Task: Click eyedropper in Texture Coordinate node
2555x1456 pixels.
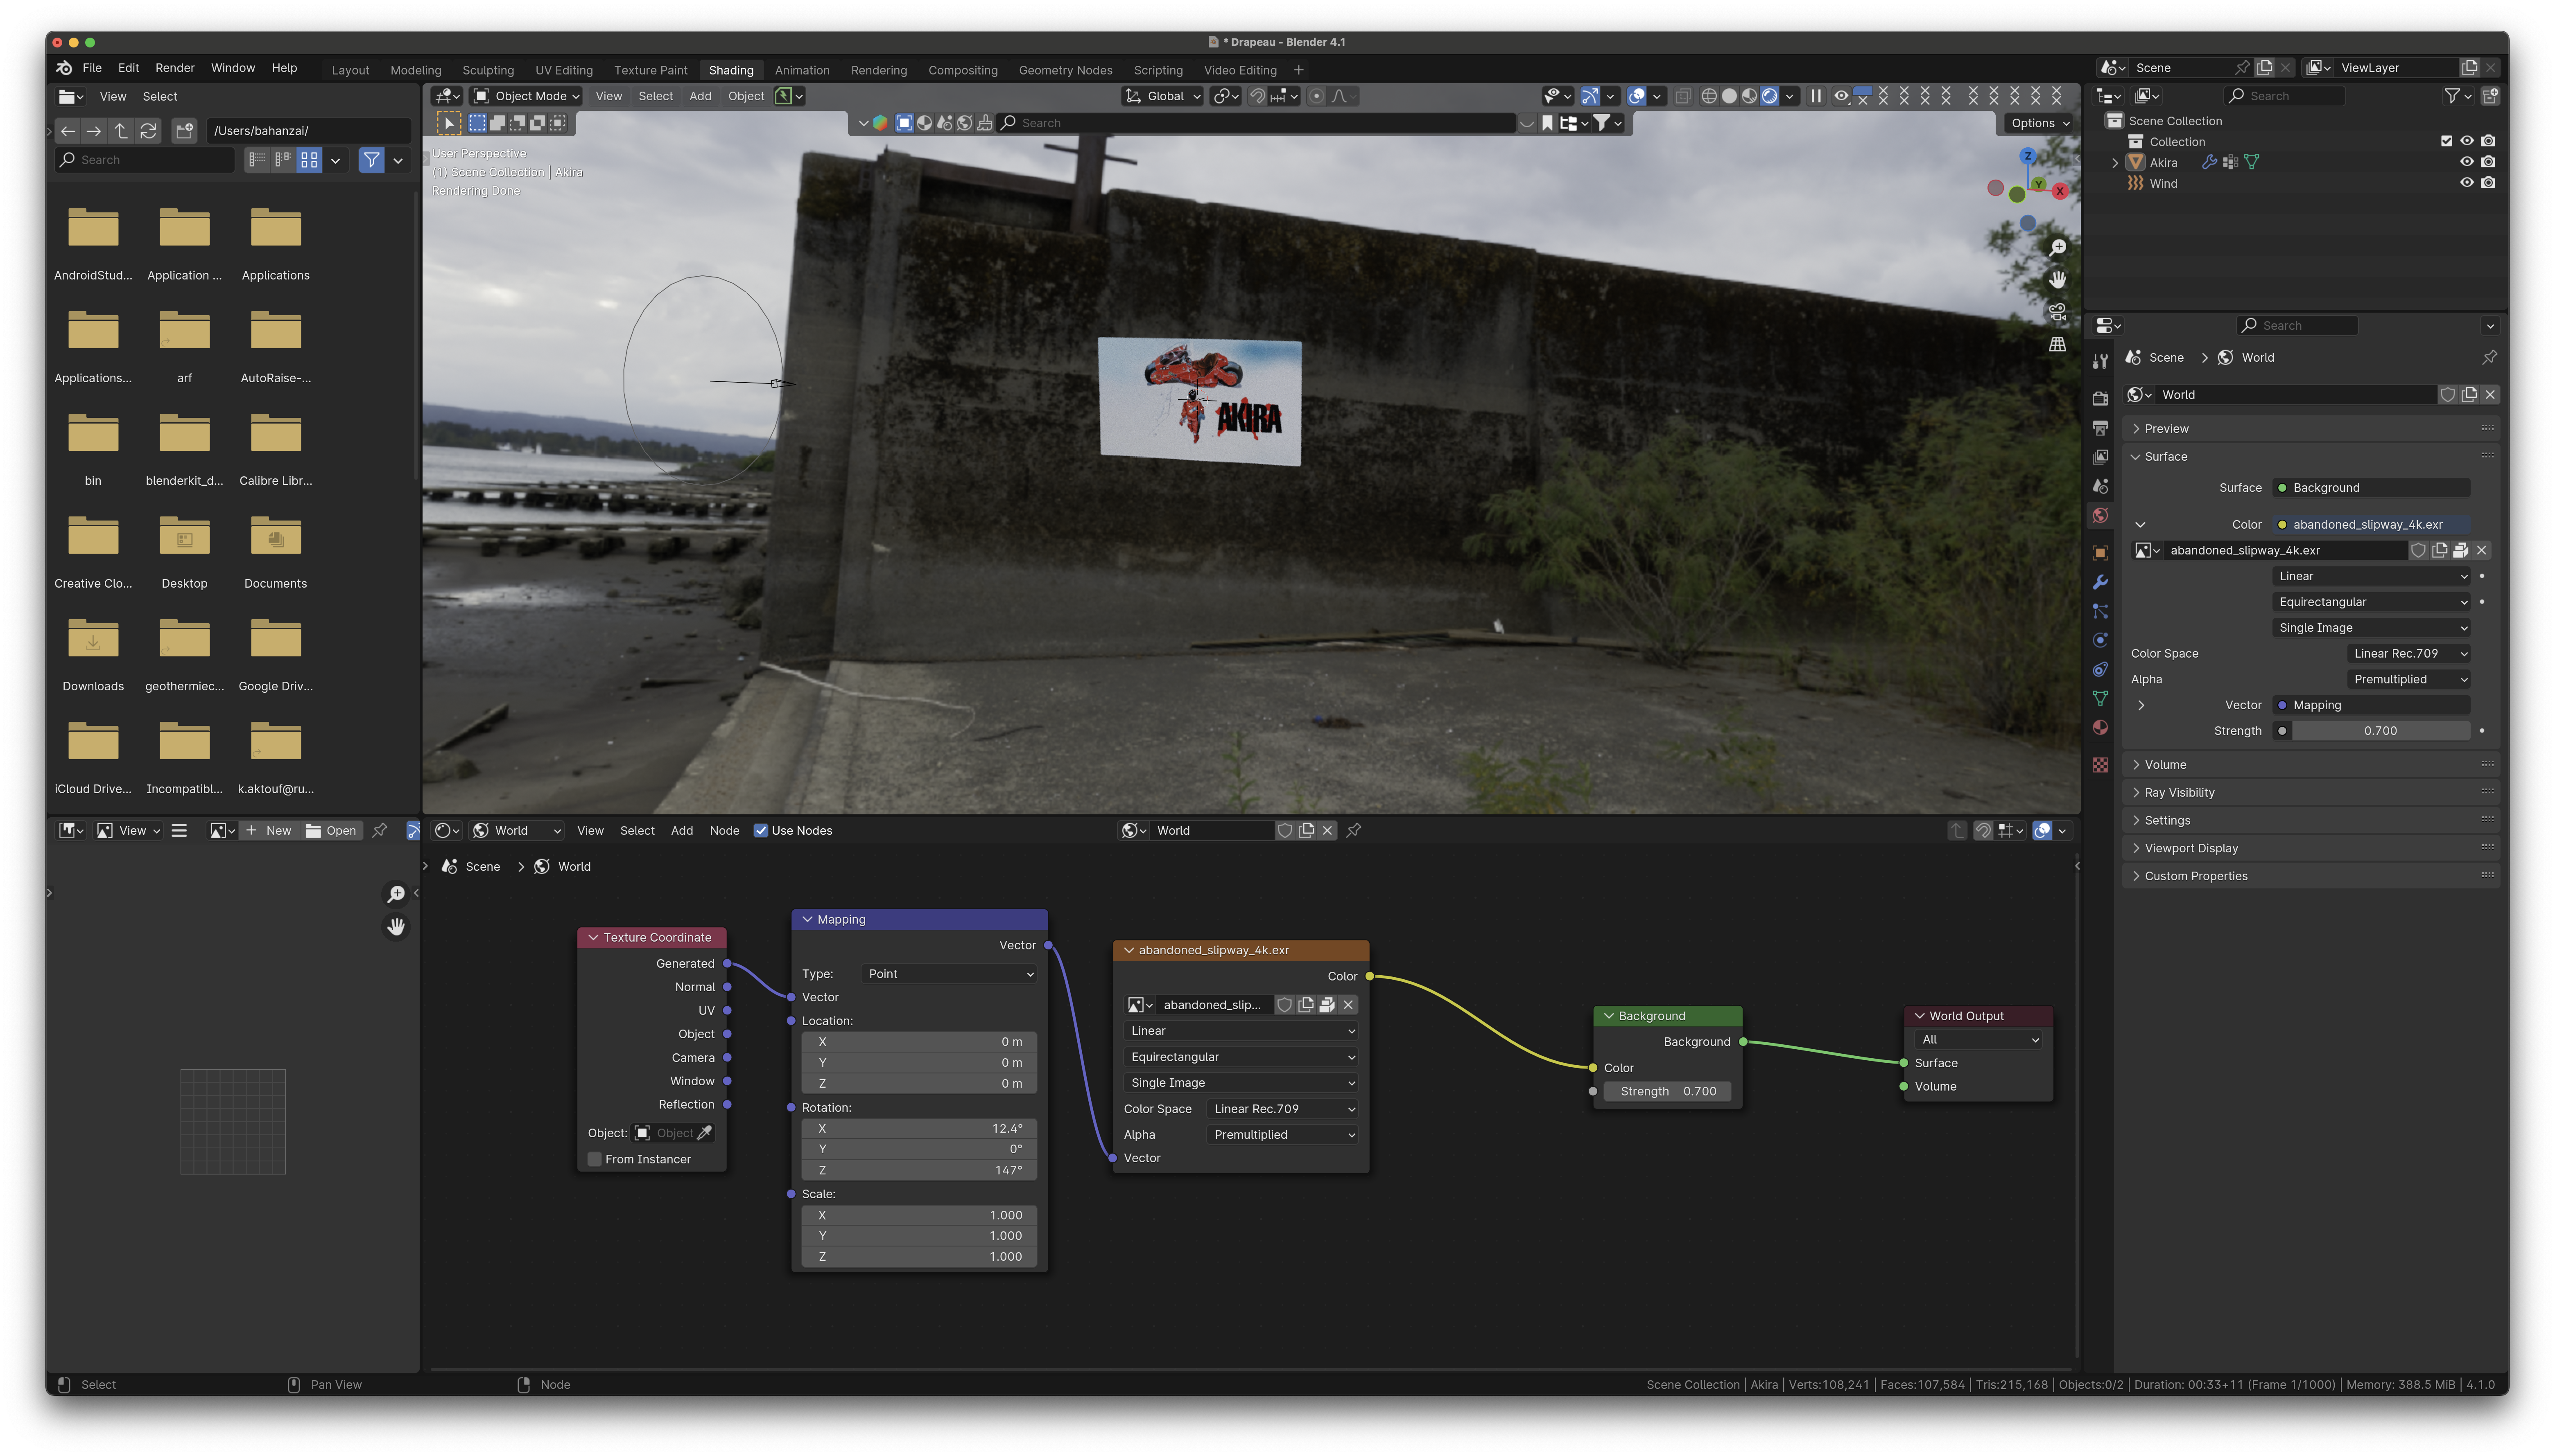Action: (704, 1133)
